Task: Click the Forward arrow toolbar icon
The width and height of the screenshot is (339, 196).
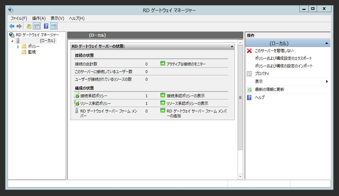Action: coord(19,26)
